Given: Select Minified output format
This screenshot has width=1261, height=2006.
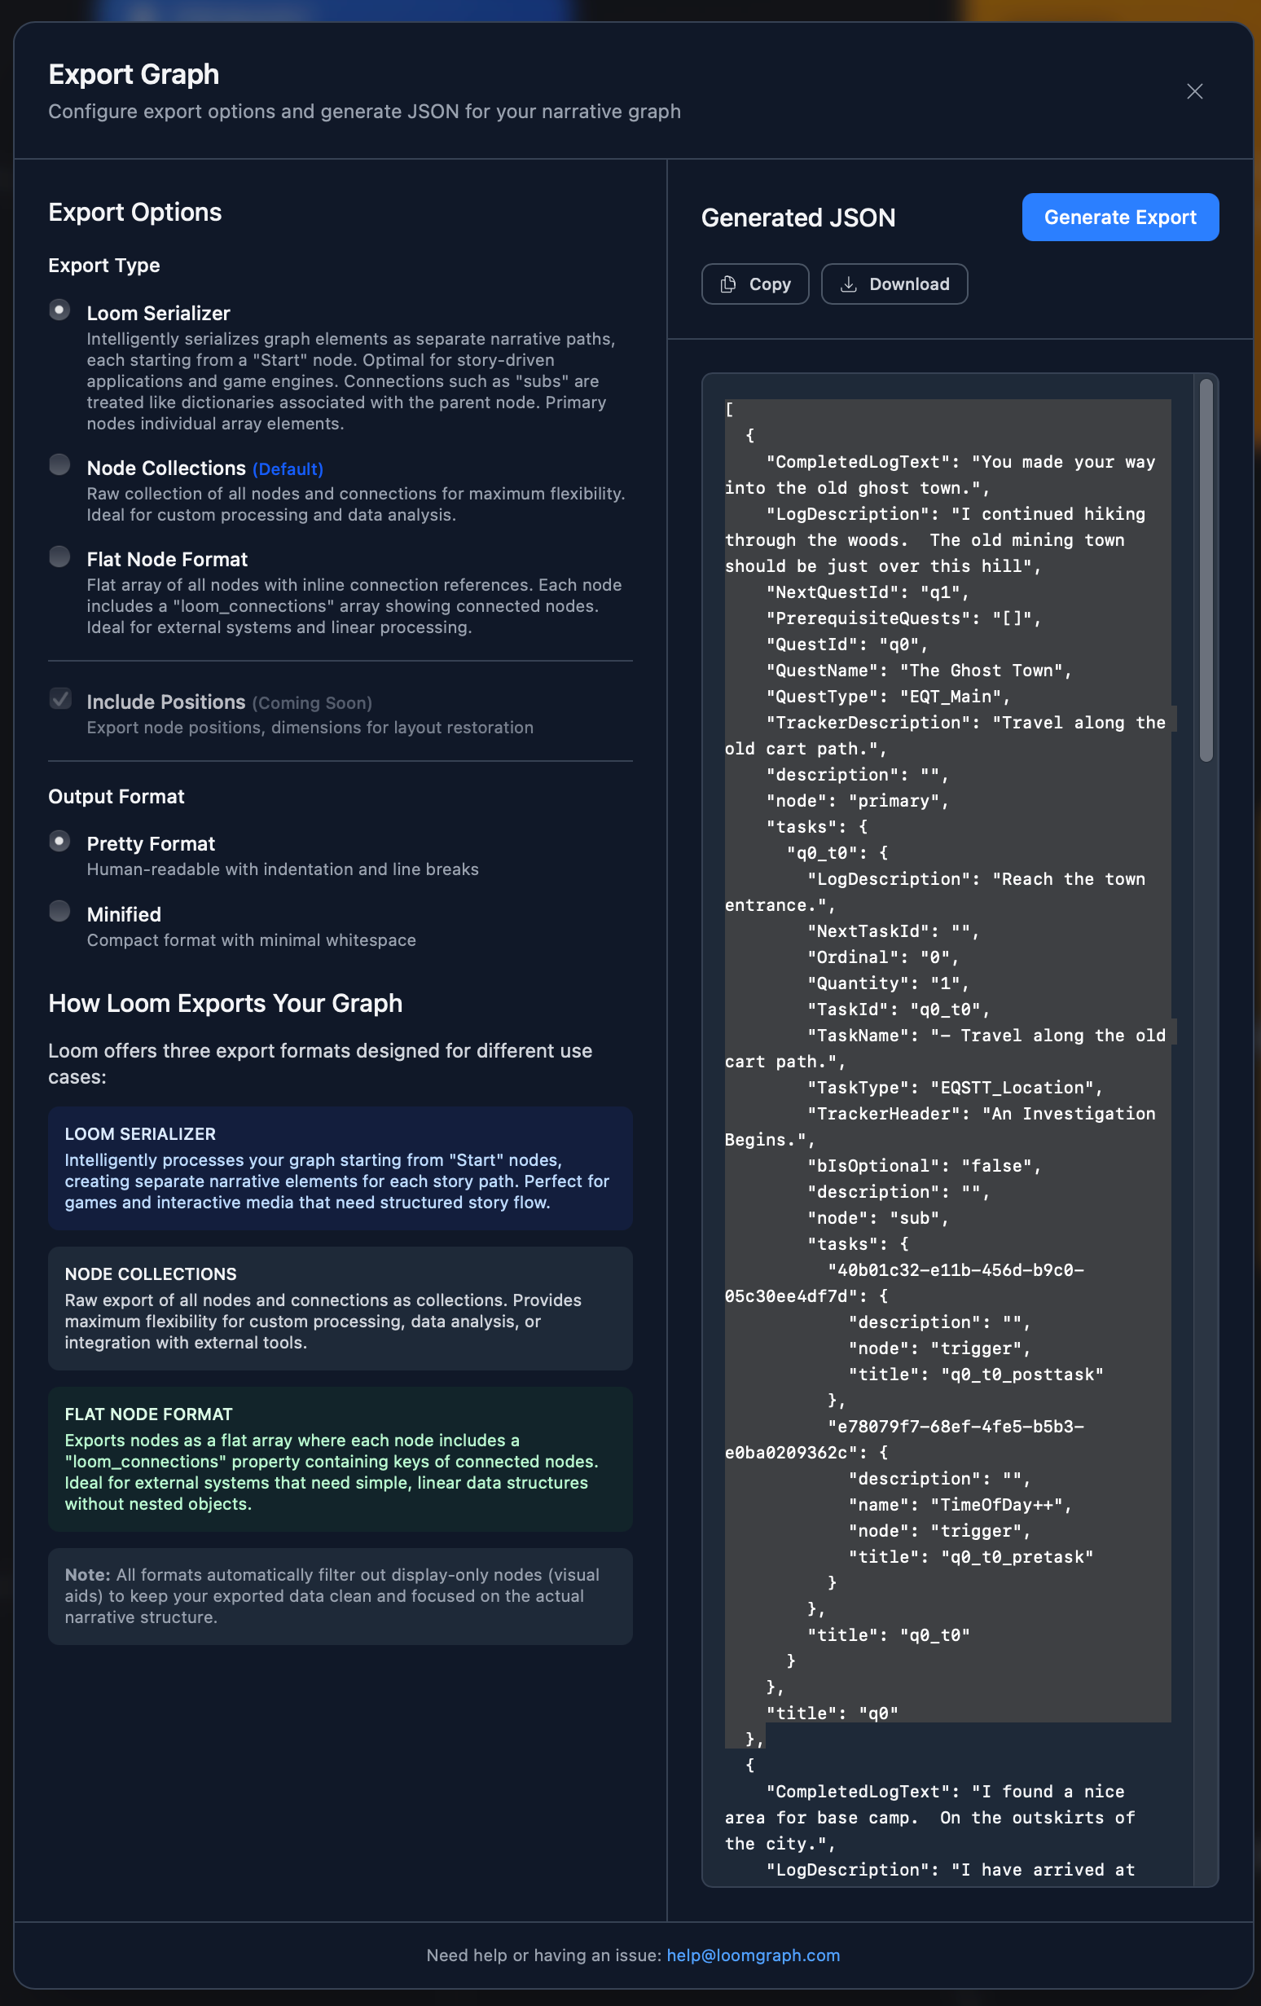Looking at the screenshot, I should click(x=59, y=912).
